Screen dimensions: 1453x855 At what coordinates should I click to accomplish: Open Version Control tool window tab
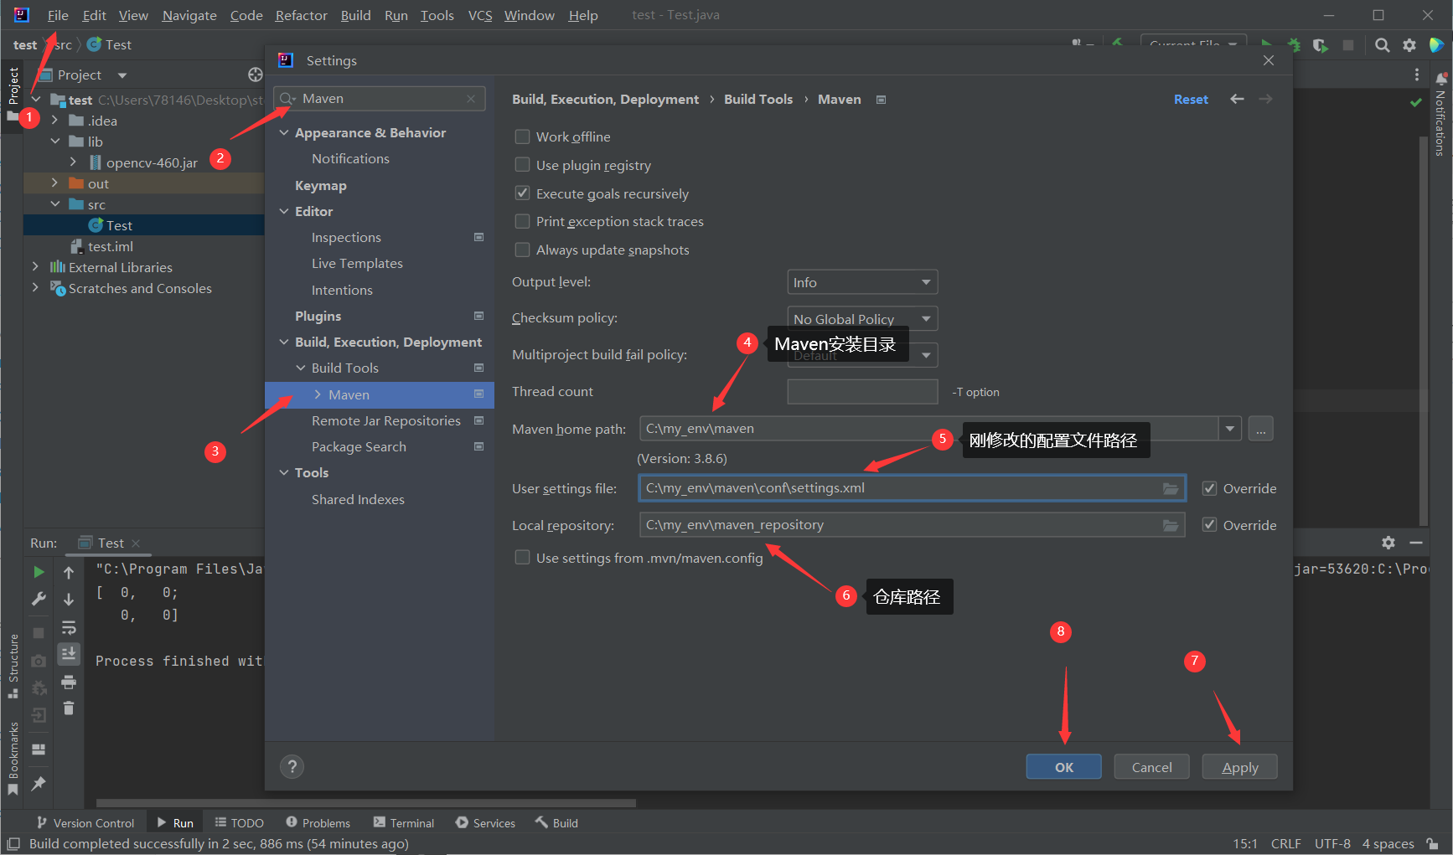85,823
